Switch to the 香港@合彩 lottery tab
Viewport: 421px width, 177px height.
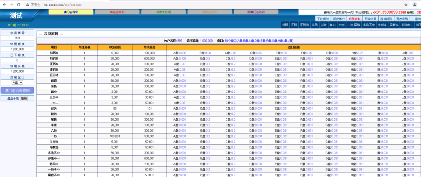pyautogui.click(x=118, y=12)
